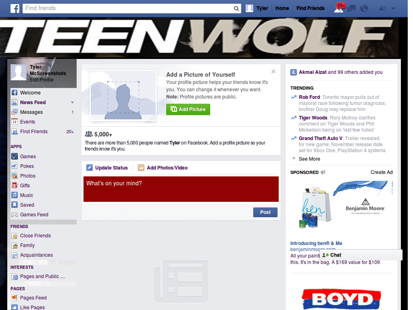
Task: Click the Acquaintances list icon
Action: [15, 255]
